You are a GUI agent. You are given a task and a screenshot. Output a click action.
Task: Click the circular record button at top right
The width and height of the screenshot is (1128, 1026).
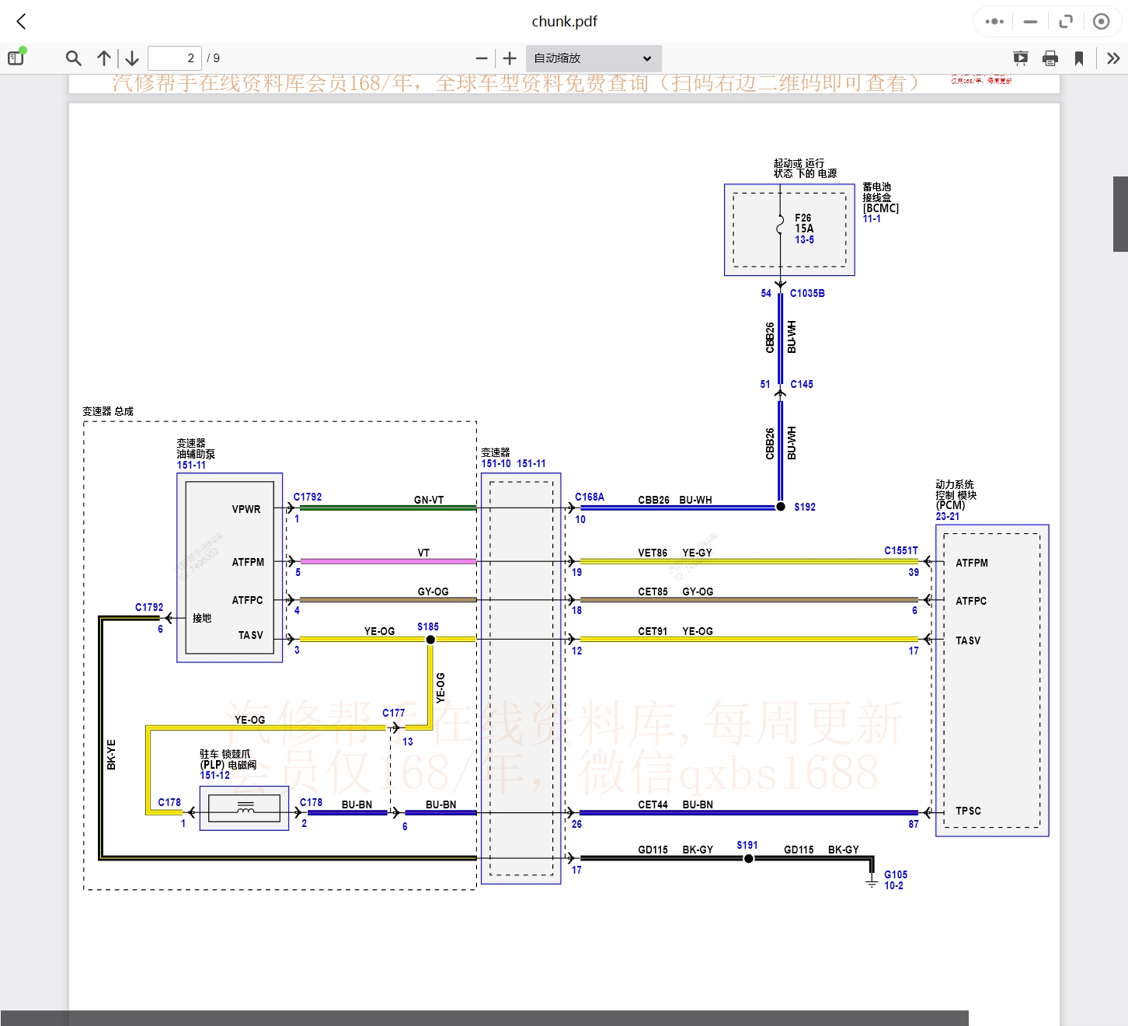point(1101,22)
